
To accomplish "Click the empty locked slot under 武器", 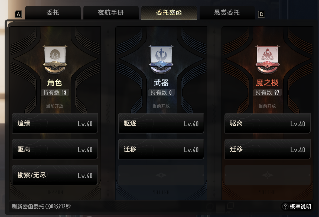I will coord(161,175).
